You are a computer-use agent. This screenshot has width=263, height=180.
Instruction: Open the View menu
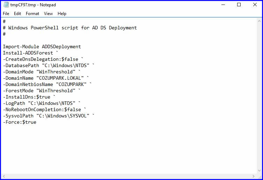tap(49, 14)
